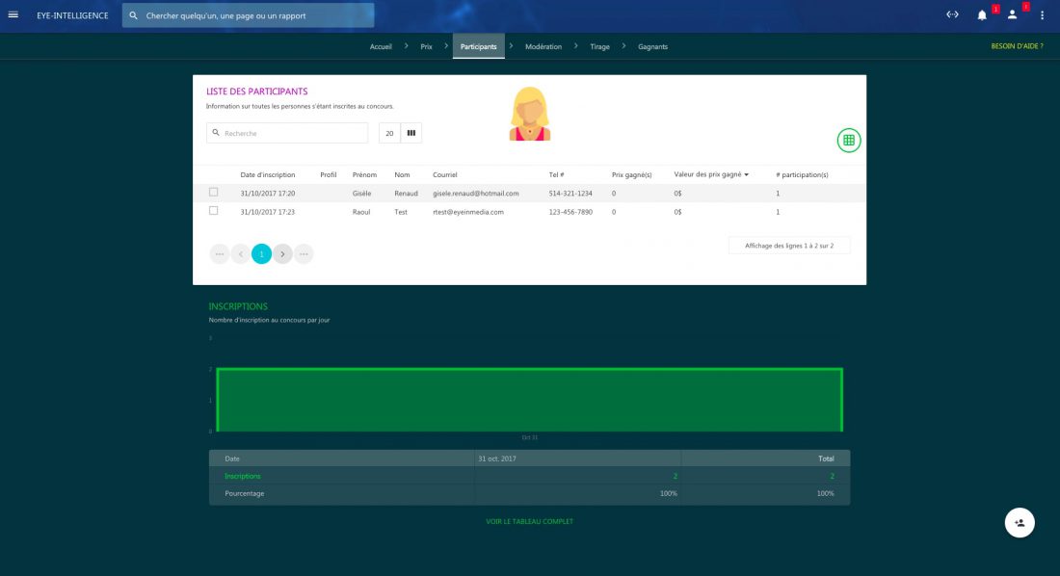Open the Gagnants tab
The image size is (1060, 576).
pyautogui.click(x=652, y=46)
